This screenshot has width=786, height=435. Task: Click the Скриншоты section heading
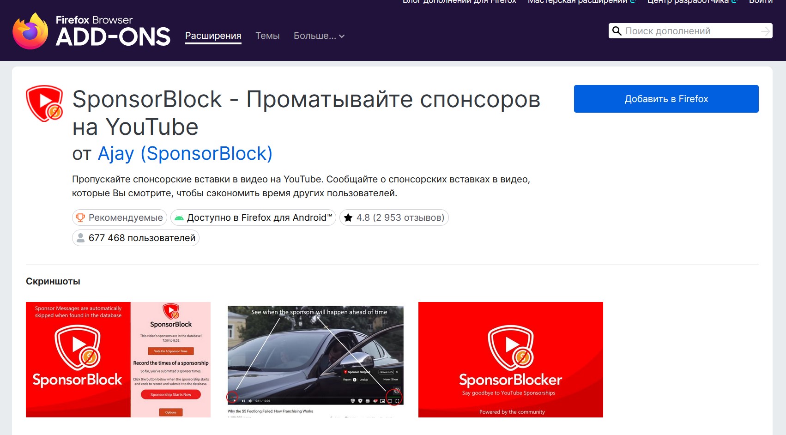pos(53,281)
